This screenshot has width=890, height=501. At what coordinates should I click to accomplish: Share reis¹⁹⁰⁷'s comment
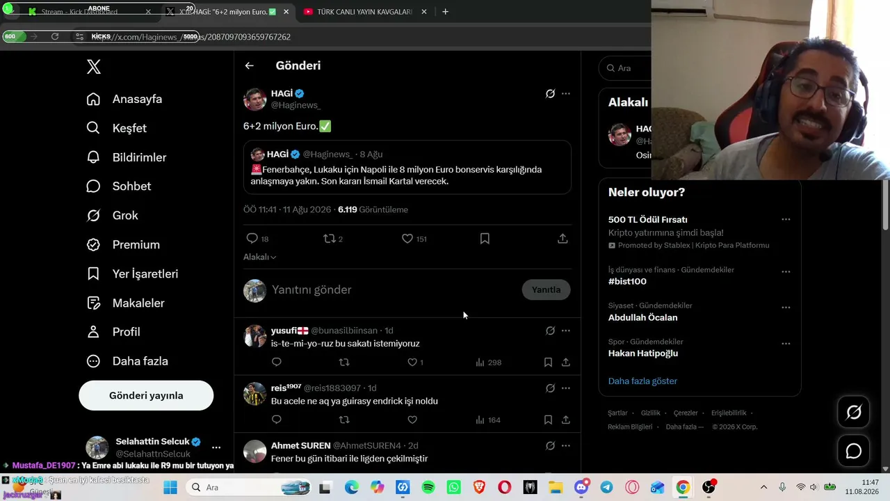point(566,420)
